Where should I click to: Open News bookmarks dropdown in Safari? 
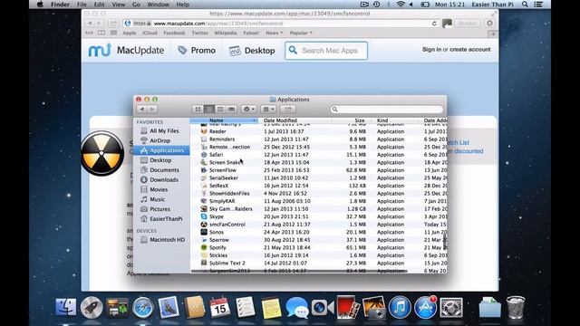(x=274, y=33)
